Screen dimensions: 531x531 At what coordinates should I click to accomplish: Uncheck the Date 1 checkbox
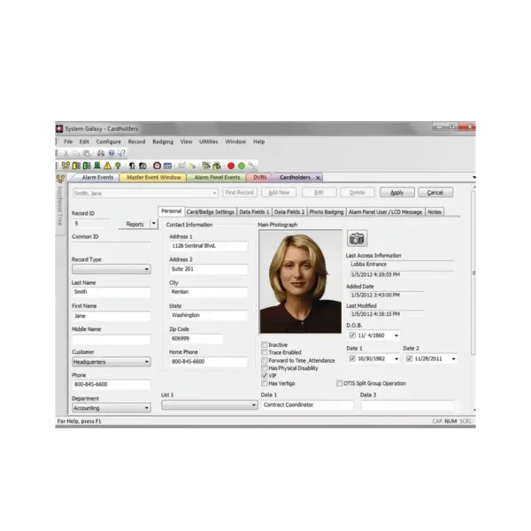click(x=352, y=358)
